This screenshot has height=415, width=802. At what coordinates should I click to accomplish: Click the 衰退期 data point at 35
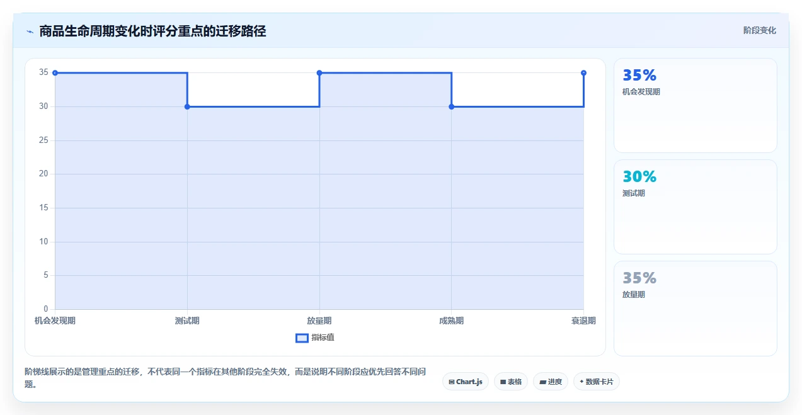click(583, 73)
